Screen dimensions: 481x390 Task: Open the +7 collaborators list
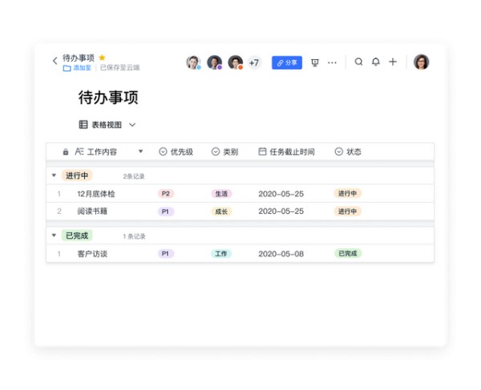click(254, 62)
